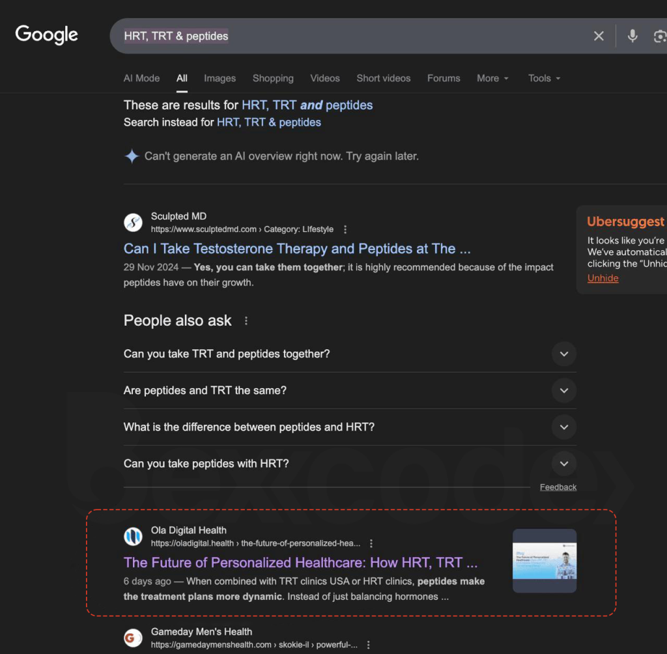
Task: Click the Google logo
Action: pyautogui.click(x=46, y=35)
